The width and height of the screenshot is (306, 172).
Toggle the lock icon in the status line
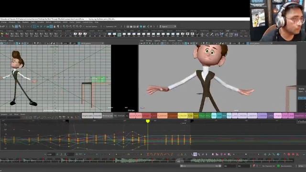click(55, 27)
